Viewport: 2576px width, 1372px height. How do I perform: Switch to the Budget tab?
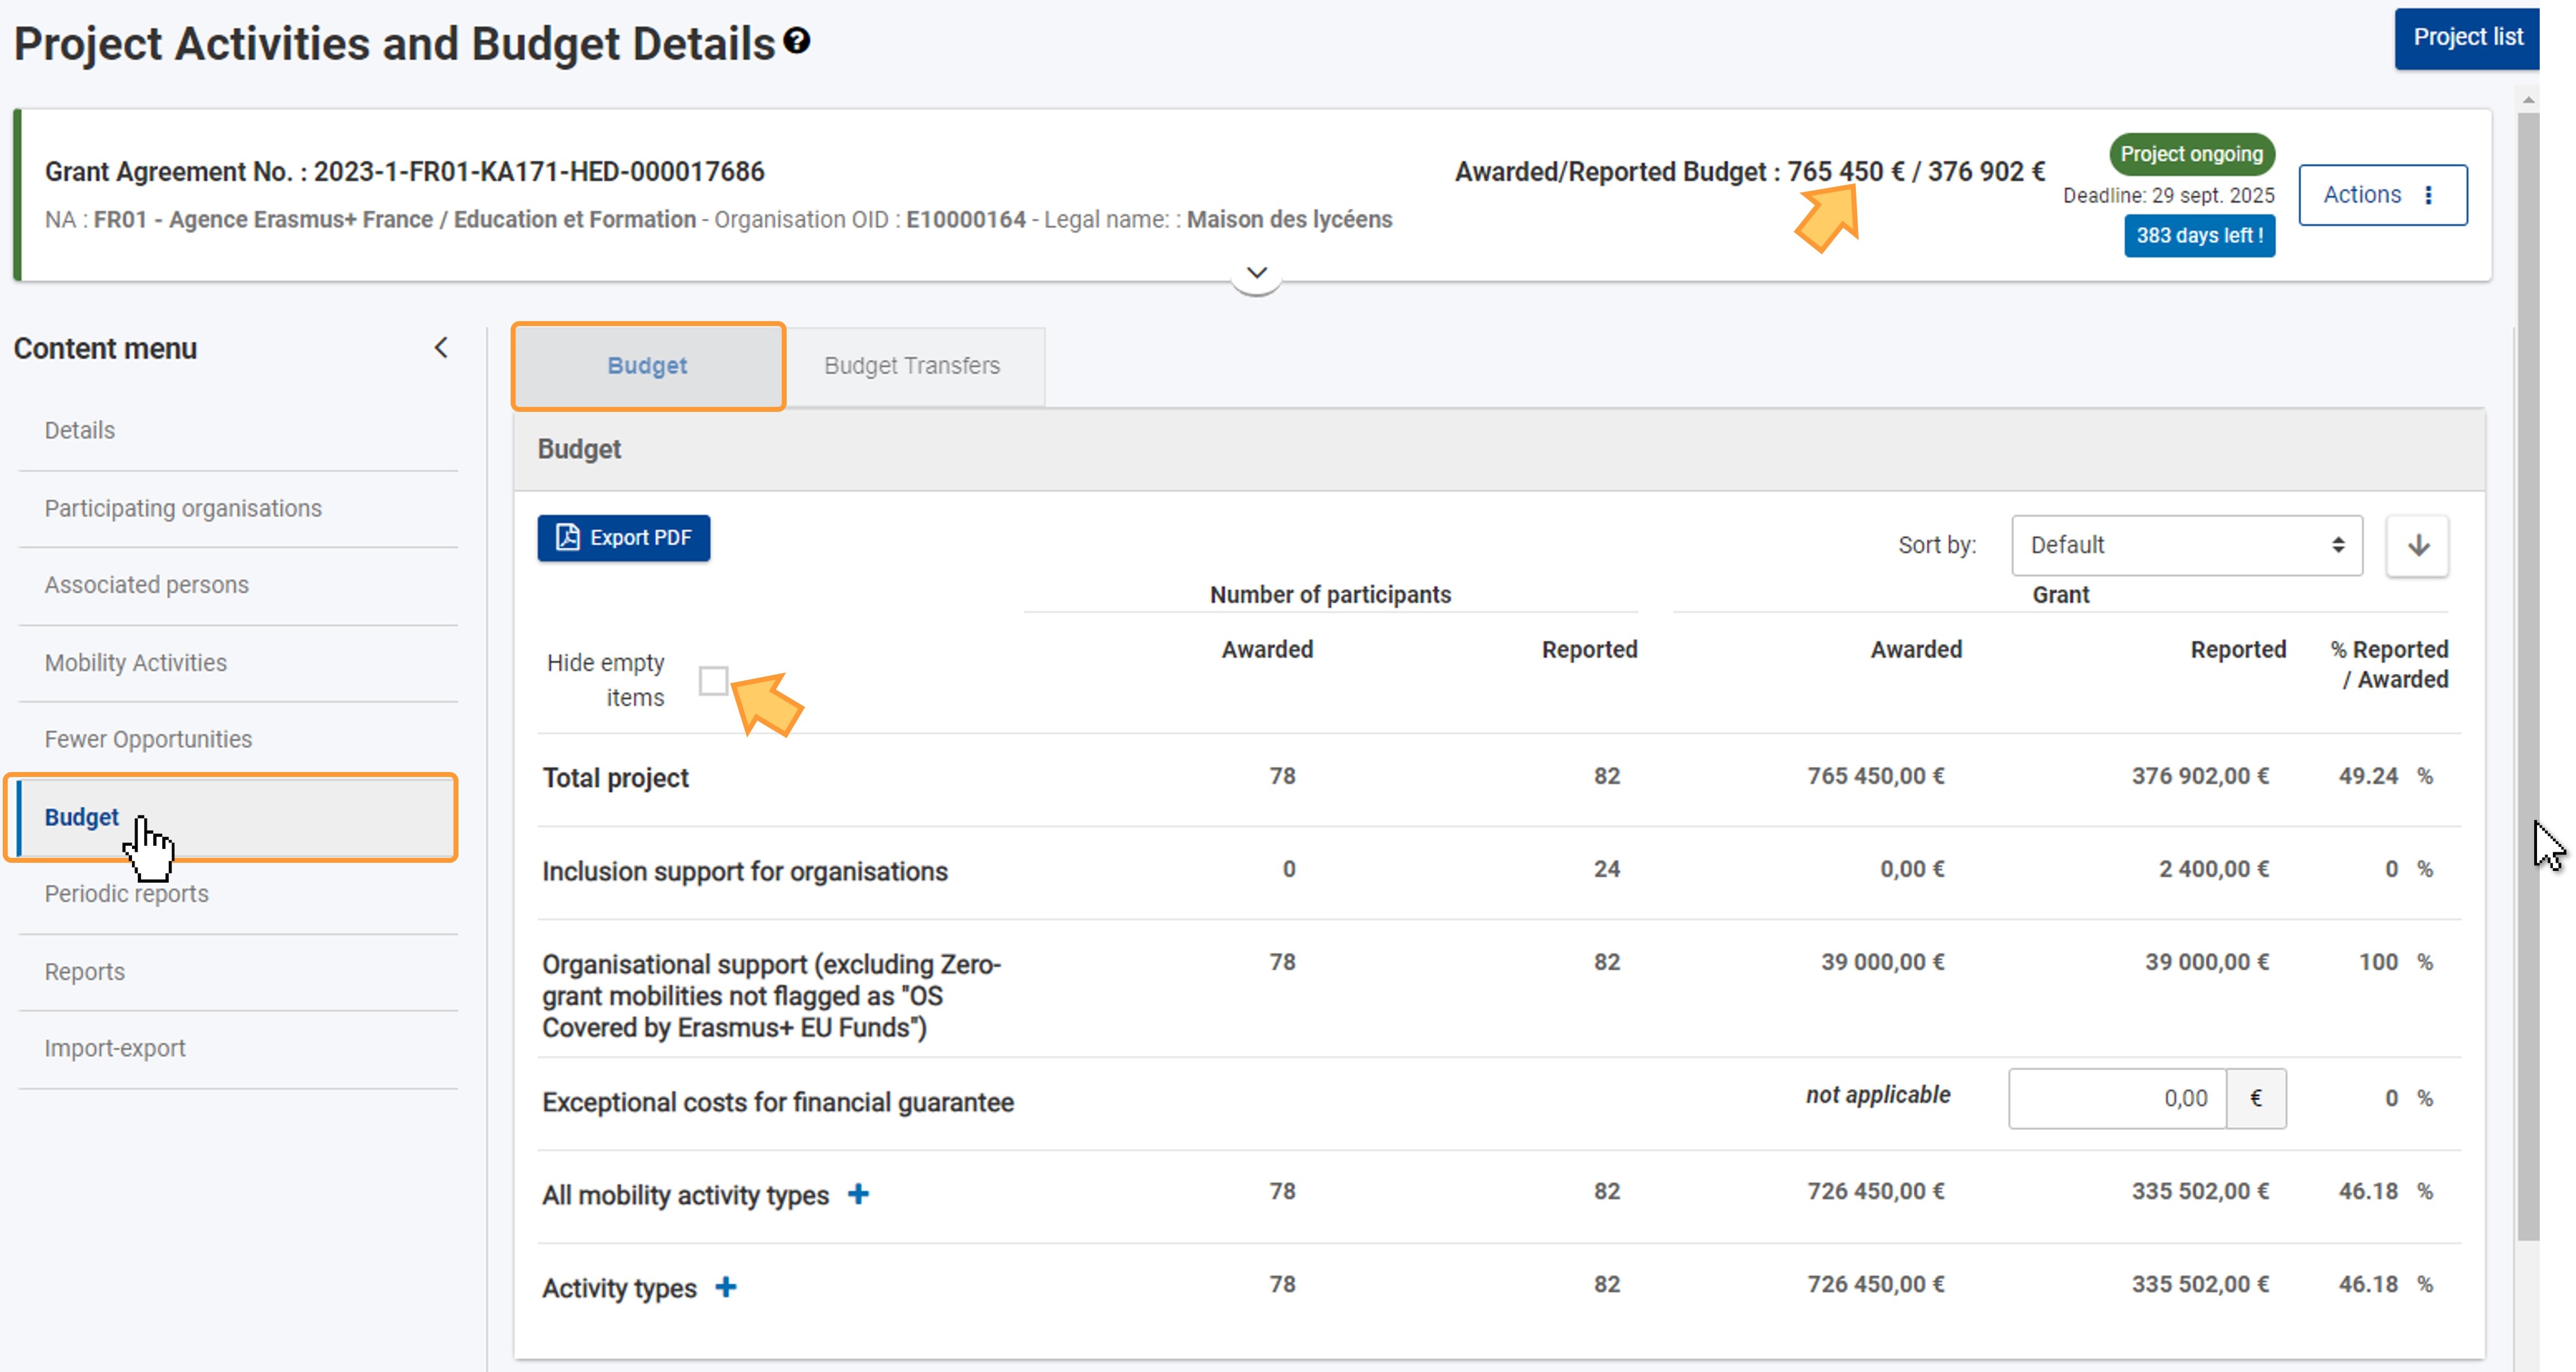point(648,366)
